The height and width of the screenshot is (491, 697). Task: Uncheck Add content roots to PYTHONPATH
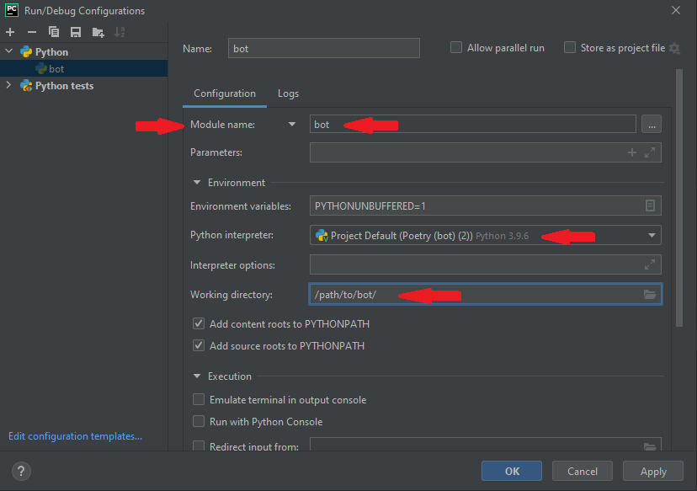(x=199, y=323)
